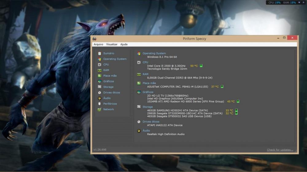The image size is (307, 172).
Task: Click the Radeon GPU temperature indicator
Action: click(238, 101)
